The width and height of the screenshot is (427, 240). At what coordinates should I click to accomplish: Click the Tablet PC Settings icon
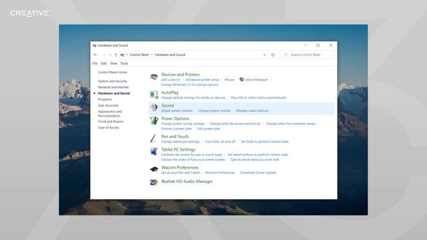point(154,151)
